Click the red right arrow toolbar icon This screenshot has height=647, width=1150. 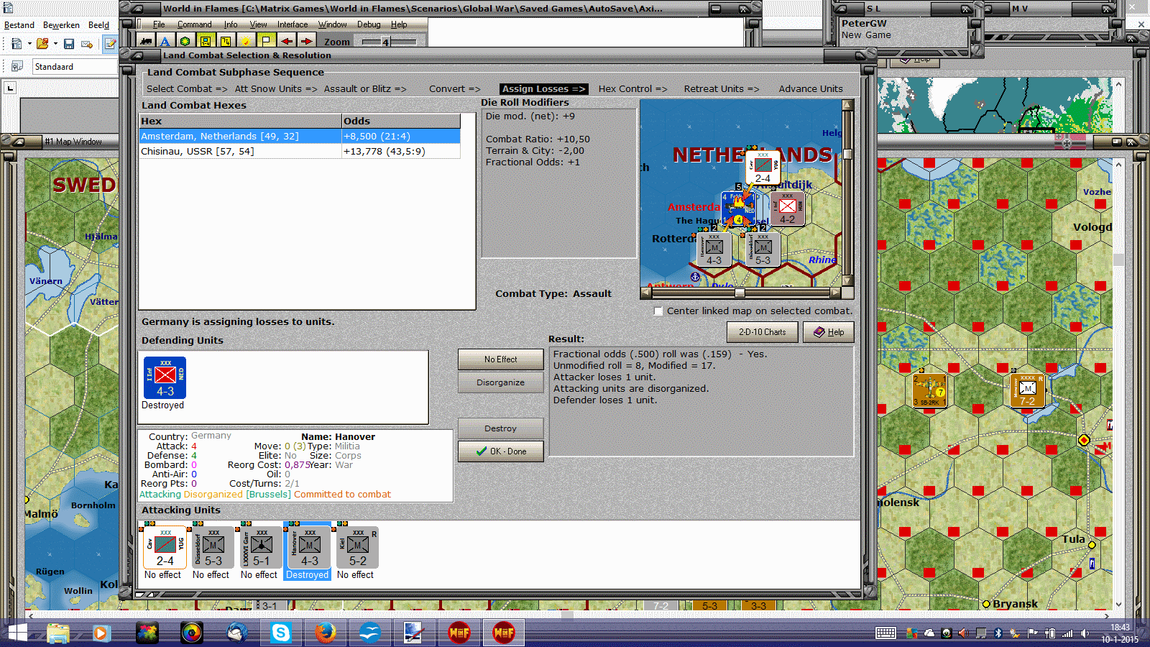tap(306, 42)
